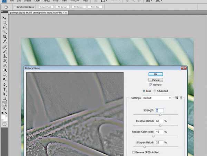Toggle the Preview checkbox
Viewport: 207px width, 156px height.
pos(151,85)
